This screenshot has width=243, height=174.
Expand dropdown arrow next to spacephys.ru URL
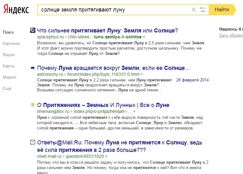pos(144,37)
